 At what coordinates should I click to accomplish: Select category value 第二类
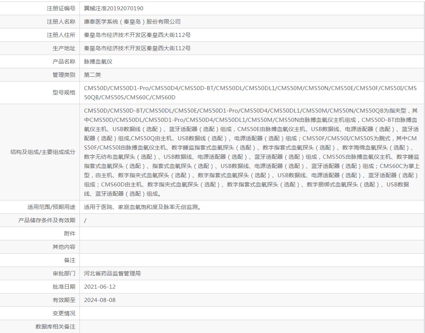92,75
